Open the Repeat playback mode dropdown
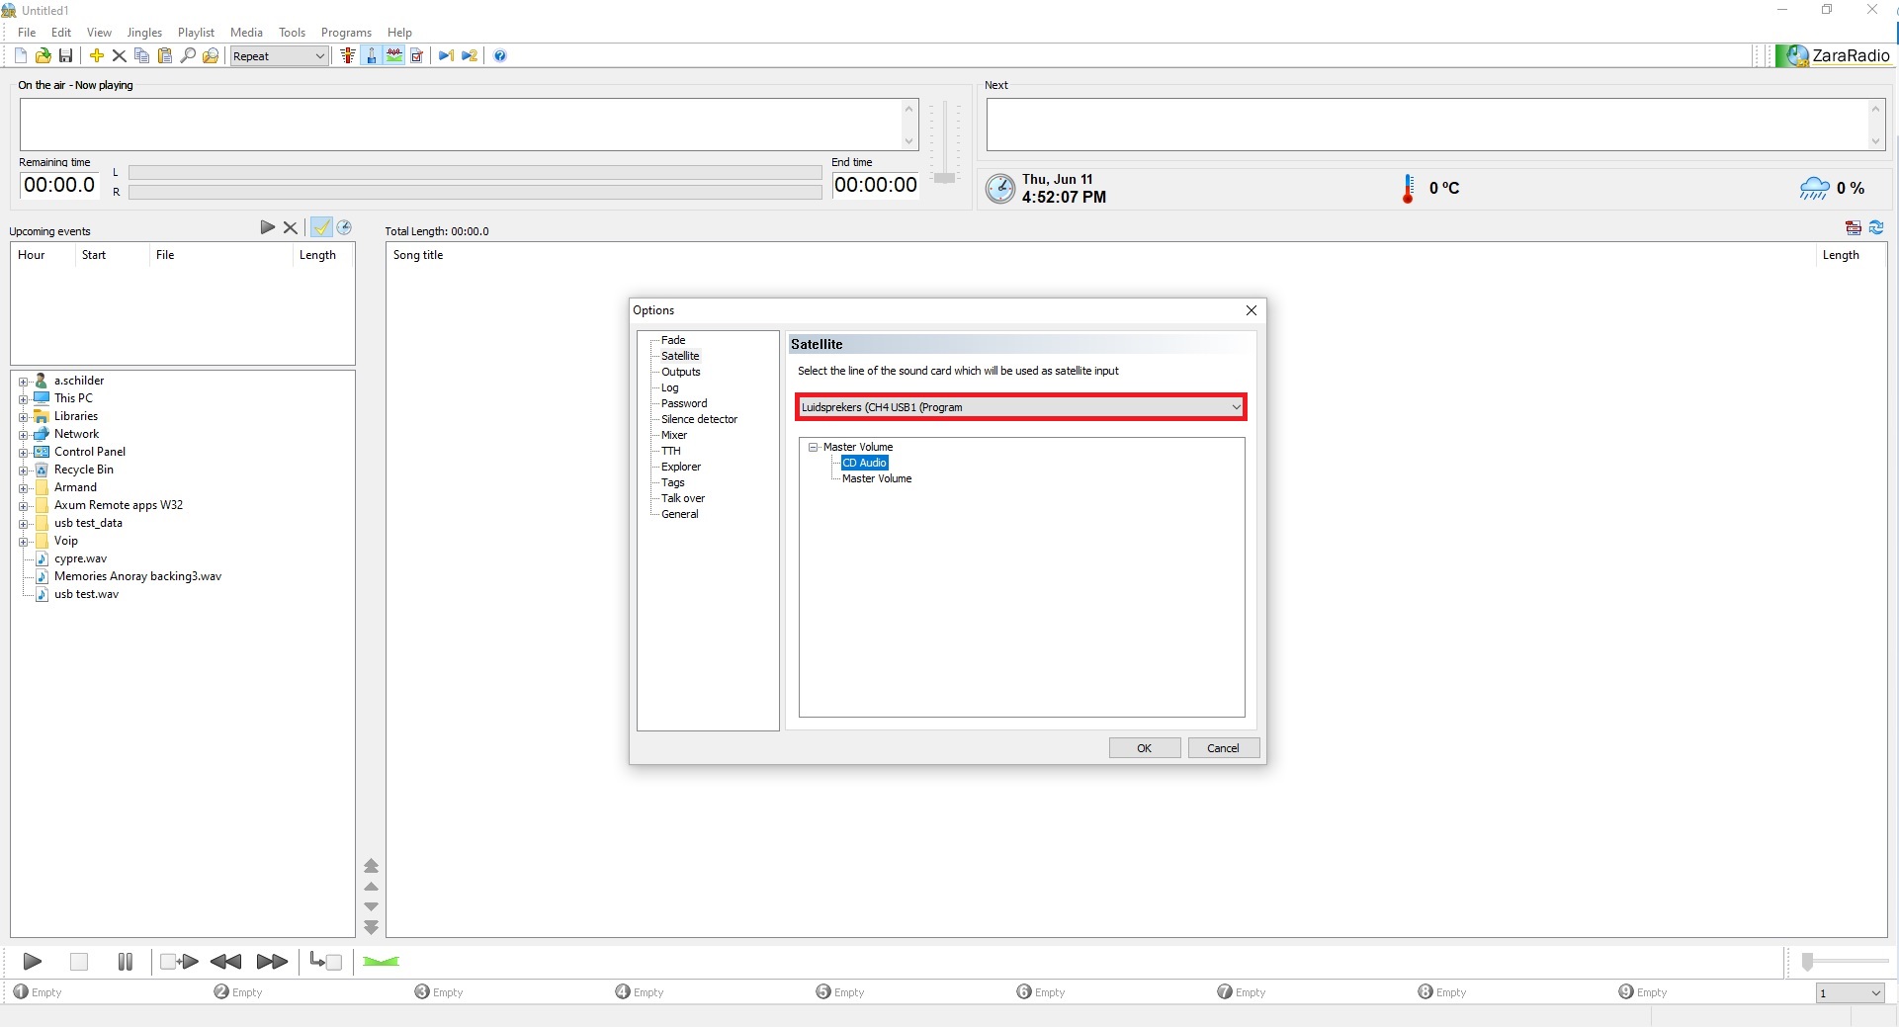1899x1027 pixels. point(280,56)
